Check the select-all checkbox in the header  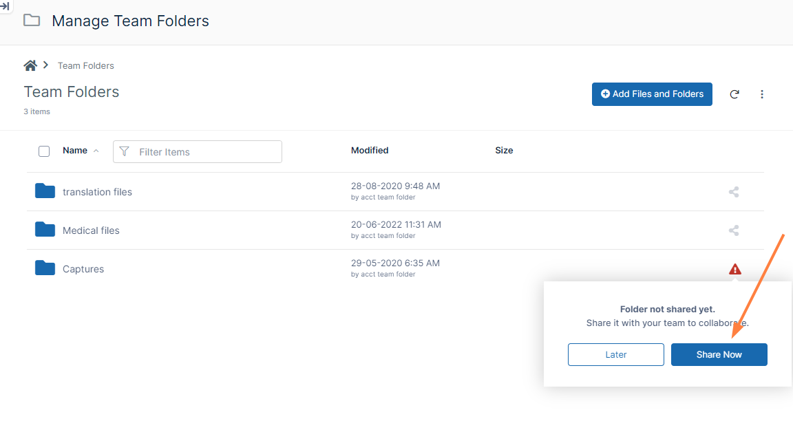[x=44, y=151]
